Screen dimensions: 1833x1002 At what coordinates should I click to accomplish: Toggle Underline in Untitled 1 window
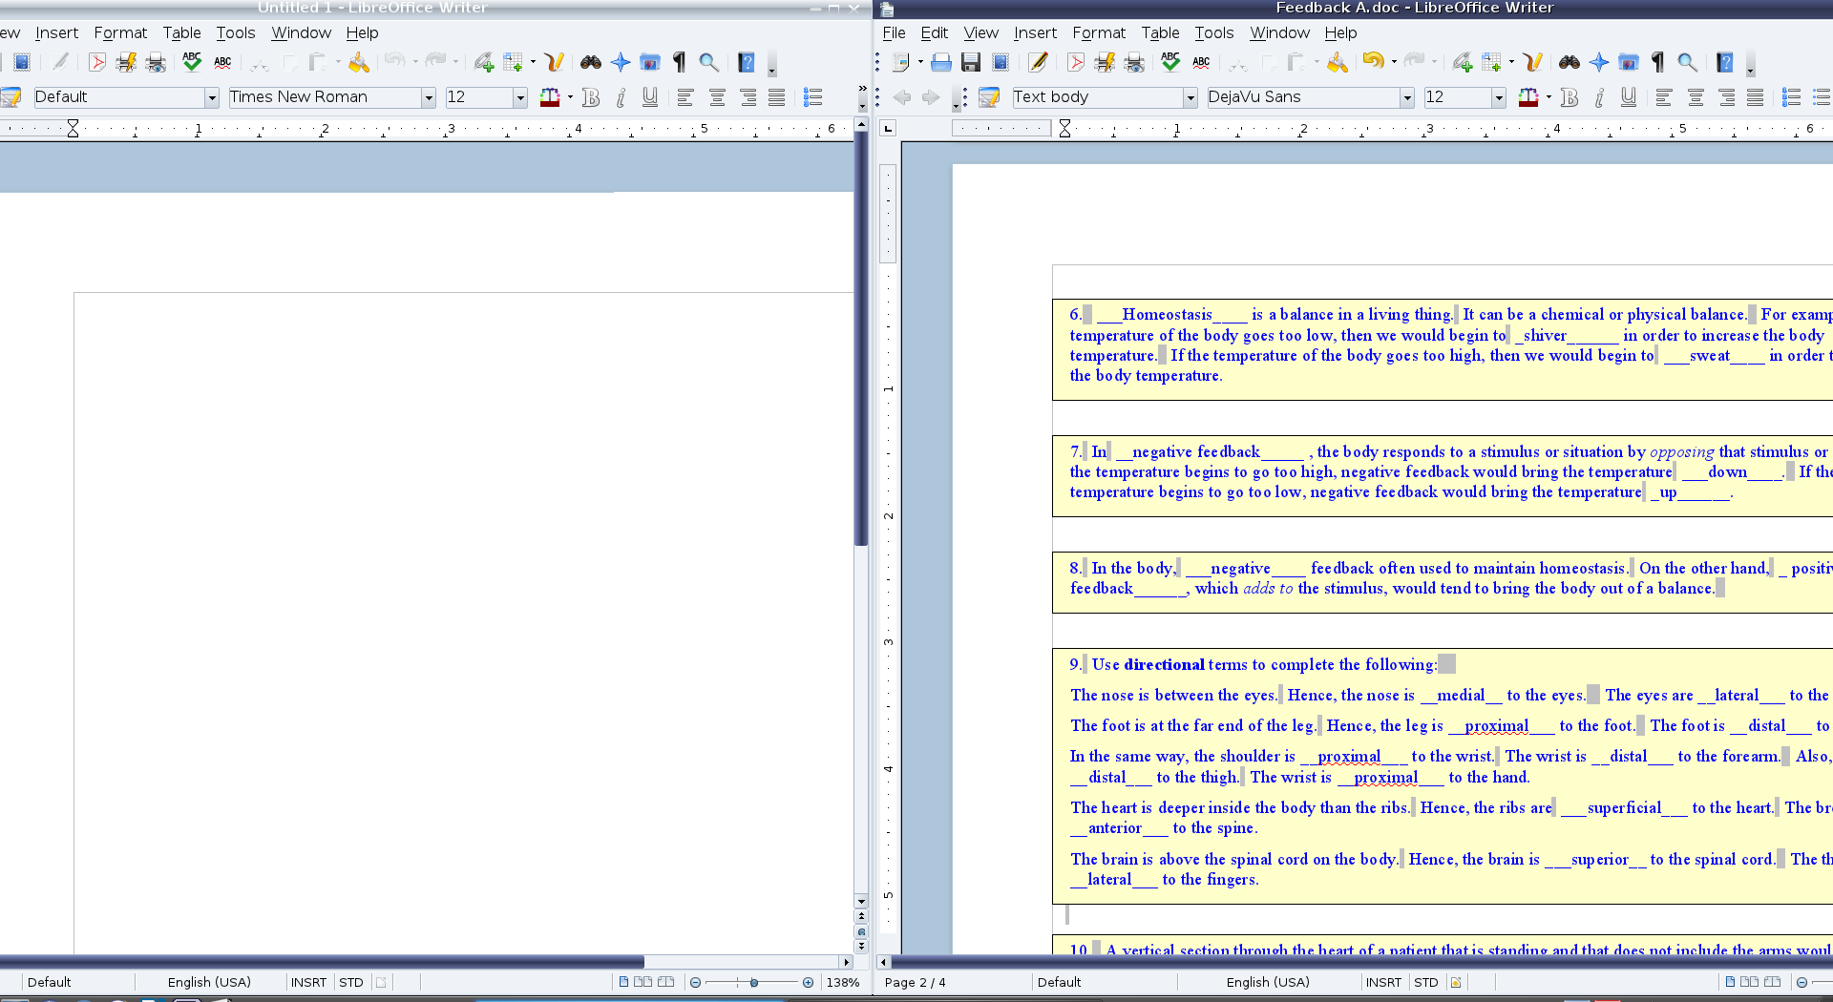pos(650,97)
